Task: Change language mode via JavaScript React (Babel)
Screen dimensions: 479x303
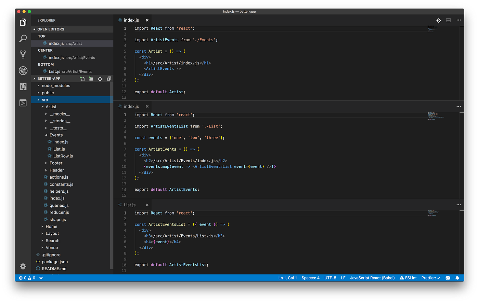Action: 372,278
